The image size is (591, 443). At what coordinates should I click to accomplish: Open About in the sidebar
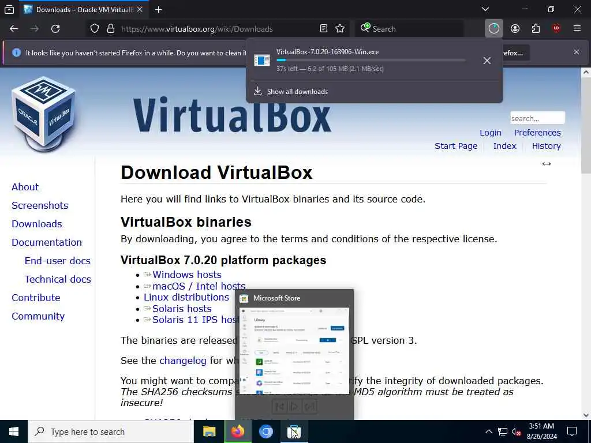tap(25, 187)
